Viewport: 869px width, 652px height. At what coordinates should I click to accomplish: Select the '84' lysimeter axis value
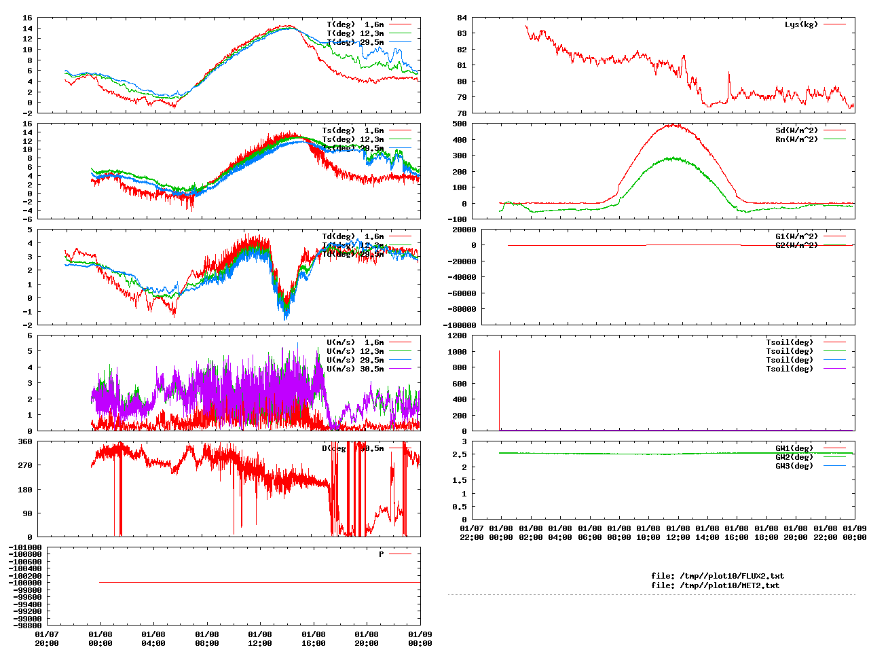(462, 18)
